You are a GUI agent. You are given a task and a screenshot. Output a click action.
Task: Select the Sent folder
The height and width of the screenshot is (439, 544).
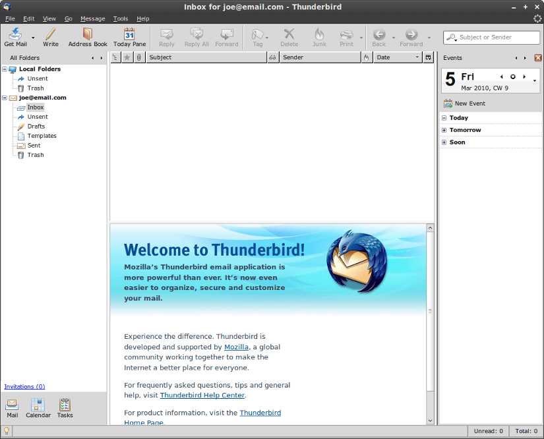[x=34, y=146]
